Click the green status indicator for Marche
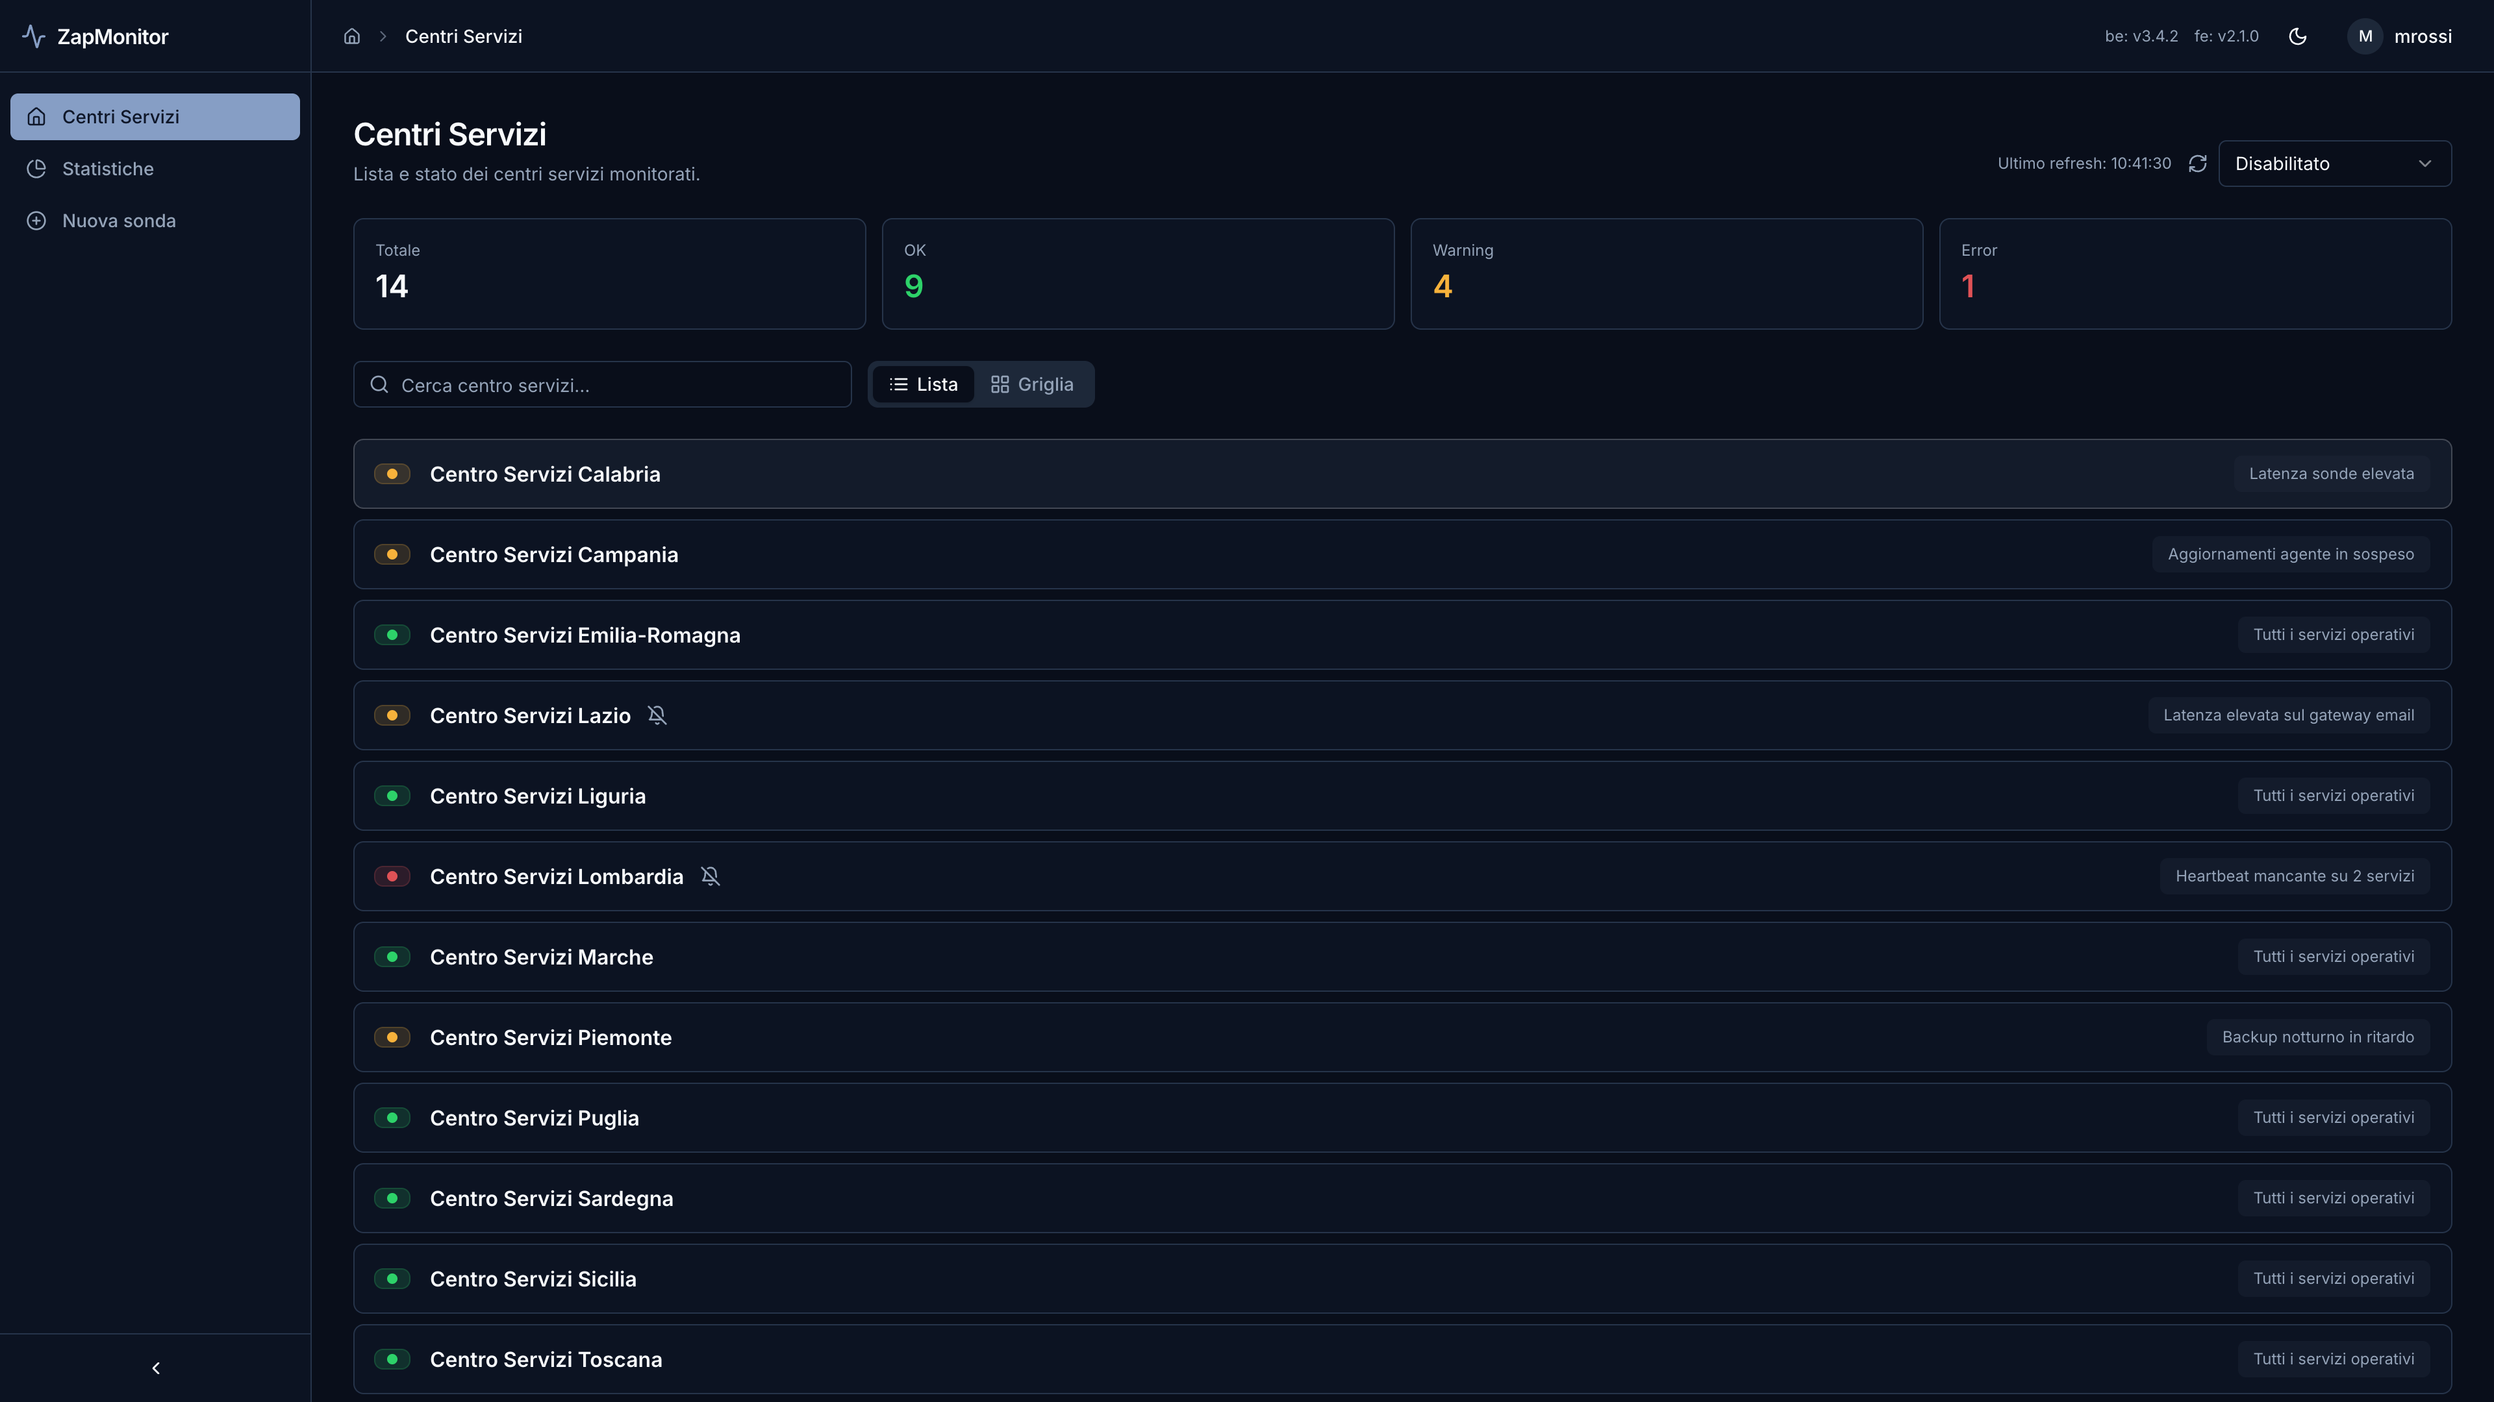 (x=392, y=957)
